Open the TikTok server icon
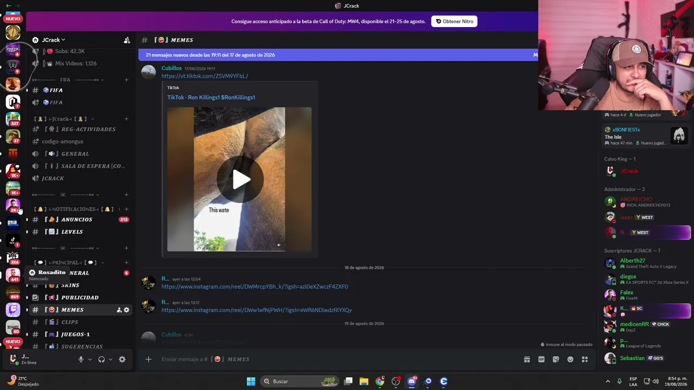 tap(13, 240)
